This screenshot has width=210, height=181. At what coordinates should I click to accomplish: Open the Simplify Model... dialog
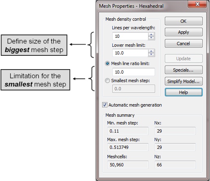(184, 81)
